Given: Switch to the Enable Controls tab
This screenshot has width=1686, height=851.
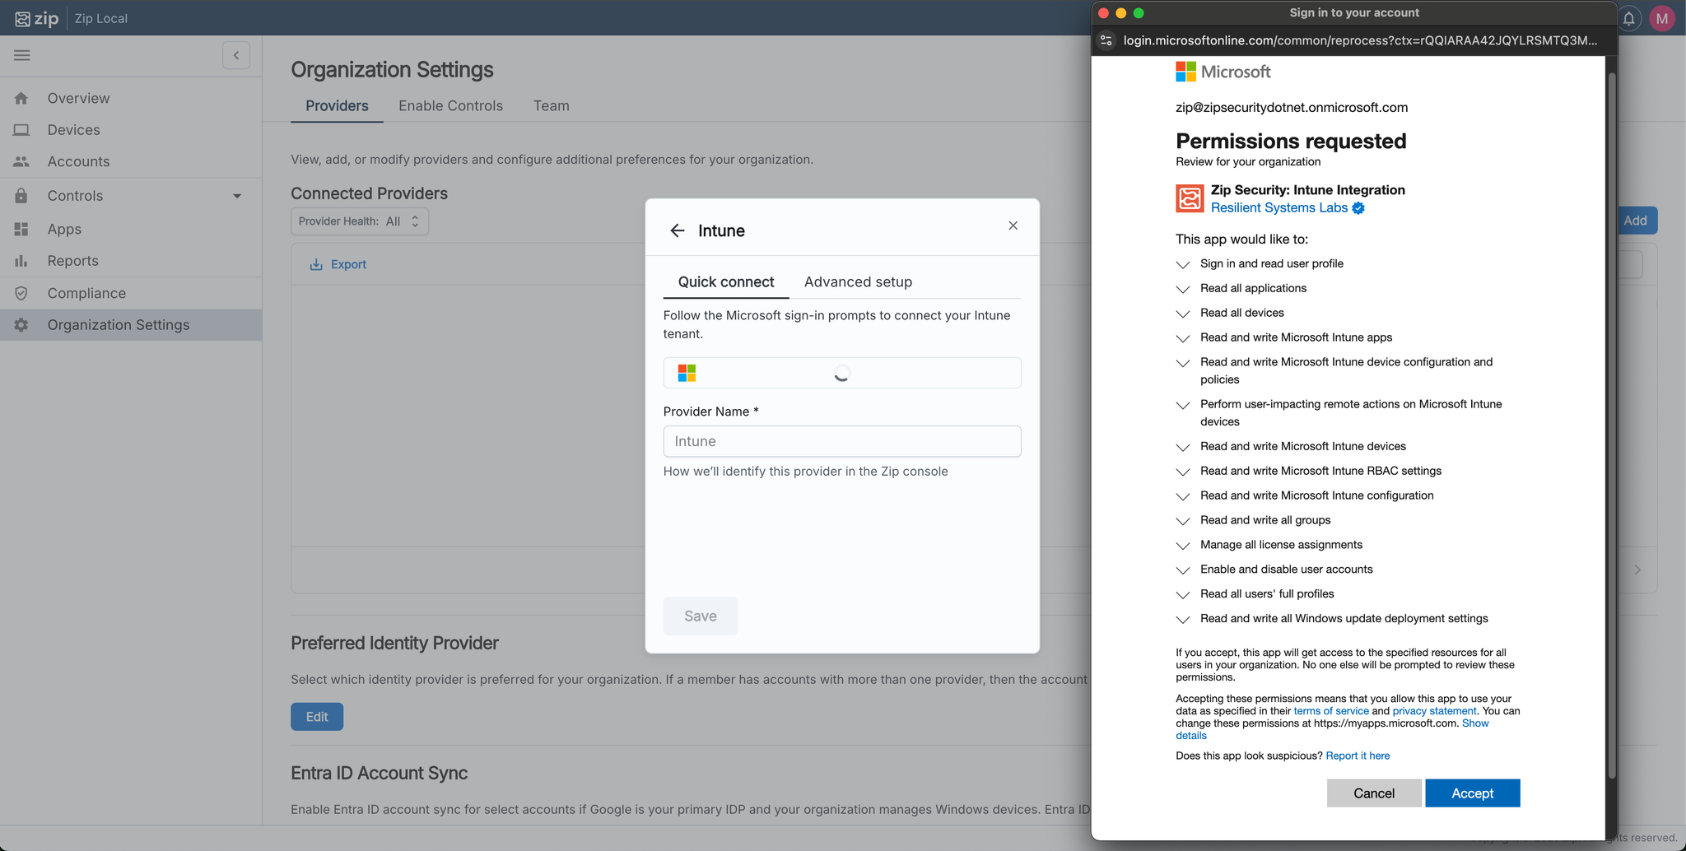Looking at the screenshot, I should (450, 105).
